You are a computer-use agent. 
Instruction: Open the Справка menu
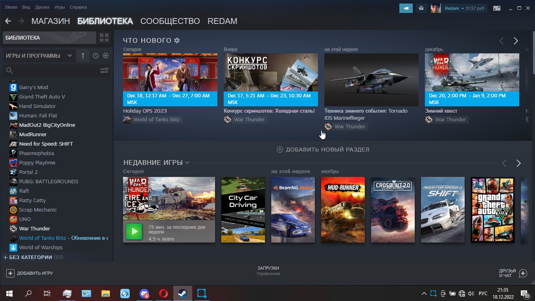78,7
